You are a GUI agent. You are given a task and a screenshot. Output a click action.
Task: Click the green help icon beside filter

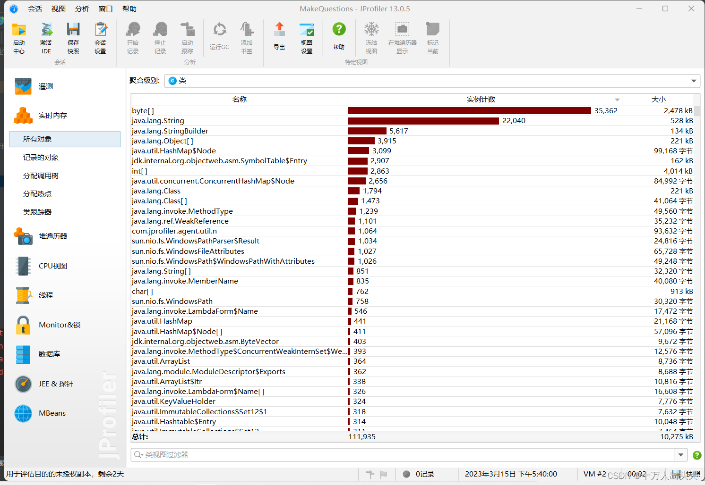point(696,455)
